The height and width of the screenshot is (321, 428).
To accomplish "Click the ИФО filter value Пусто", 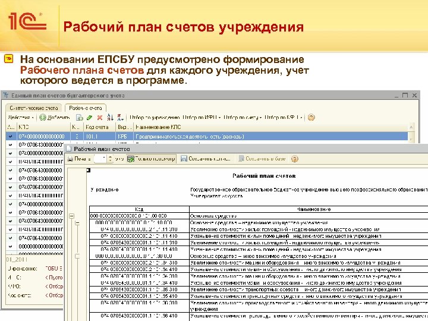I will [x=54, y=278].
